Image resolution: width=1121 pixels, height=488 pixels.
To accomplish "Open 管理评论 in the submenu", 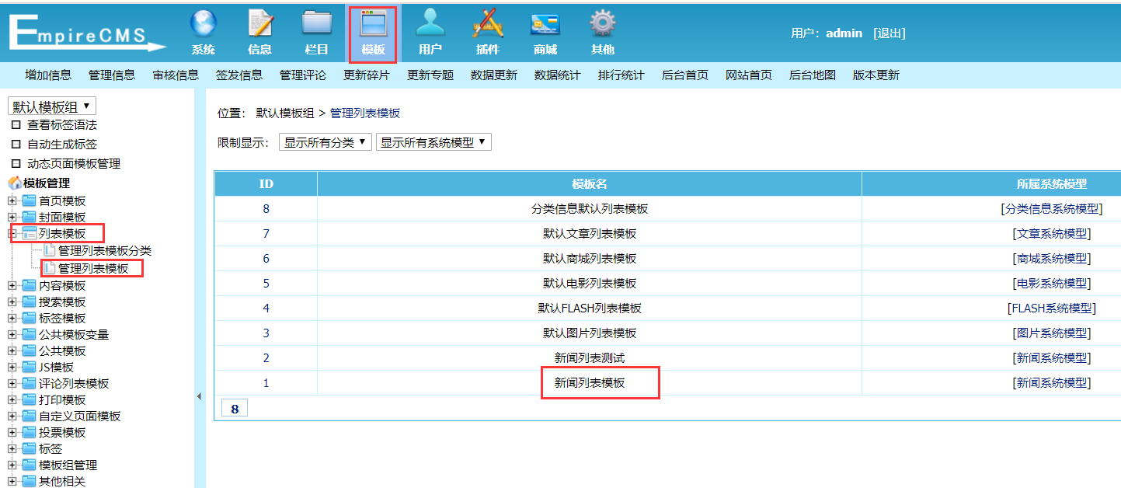I will pyautogui.click(x=303, y=75).
